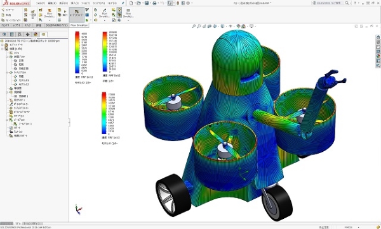Click the Save floppy disk icon
The height and width of the screenshot is (229, 381).
click(147, 3)
